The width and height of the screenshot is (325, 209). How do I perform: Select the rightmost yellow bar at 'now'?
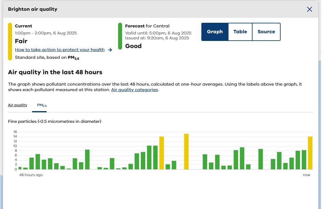[x=310, y=153]
